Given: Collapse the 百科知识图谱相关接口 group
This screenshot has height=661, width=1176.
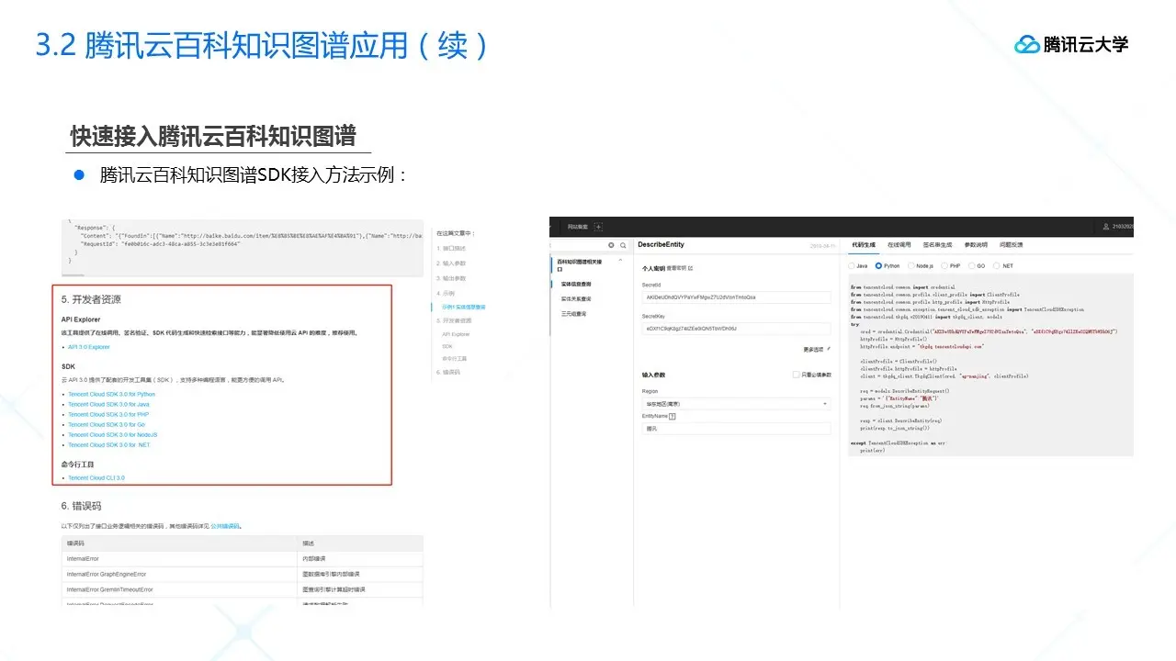Looking at the screenshot, I should coord(618,262).
